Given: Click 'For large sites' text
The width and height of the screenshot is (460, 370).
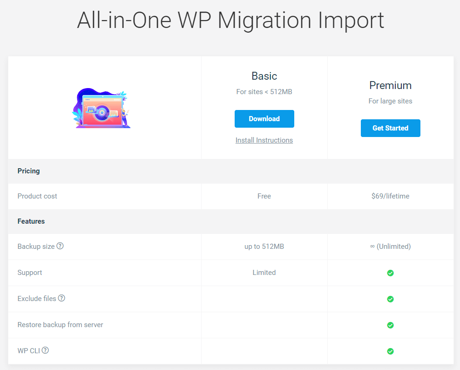Looking at the screenshot, I should point(391,101).
